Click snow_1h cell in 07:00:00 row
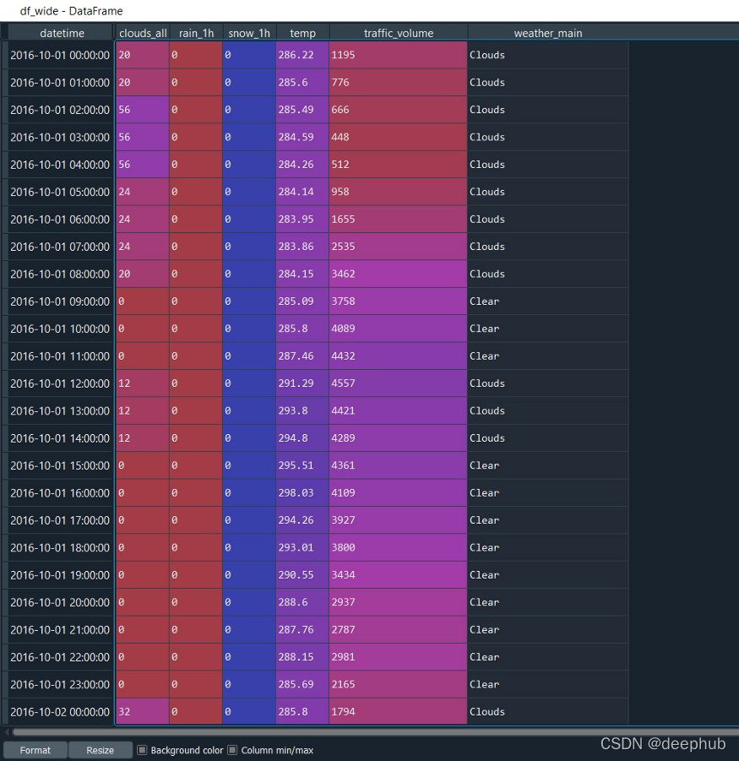 (x=249, y=247)
